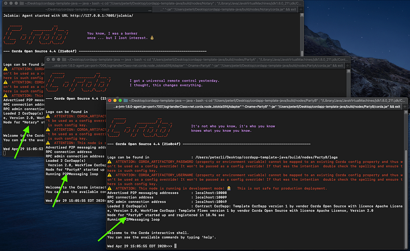Close the Notary terminal window
Viewport: 410px width, 251px height.
pos(6,3)
